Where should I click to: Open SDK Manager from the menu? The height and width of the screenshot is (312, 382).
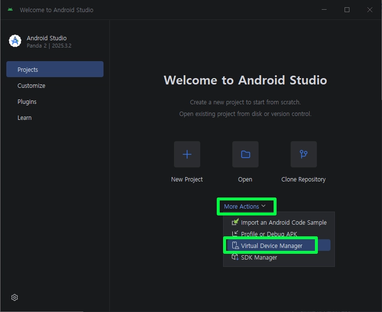pos(278,257)
